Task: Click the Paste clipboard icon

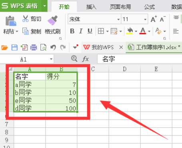Action: point(11,21)
